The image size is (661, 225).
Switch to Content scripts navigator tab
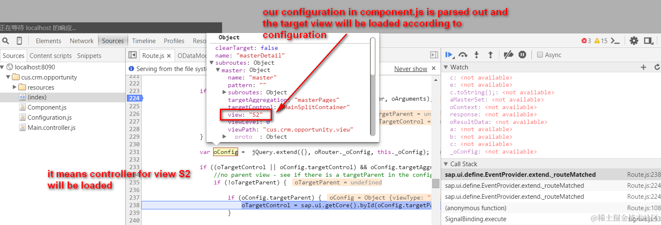[x=51, y=55]
